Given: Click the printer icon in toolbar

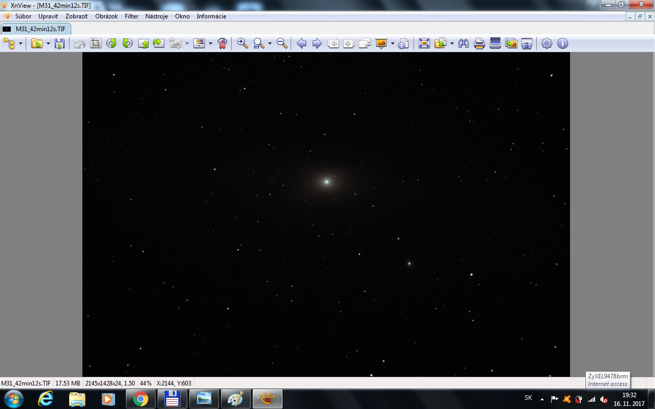Looking at the screenshot, I should click(x=479, y=43).
